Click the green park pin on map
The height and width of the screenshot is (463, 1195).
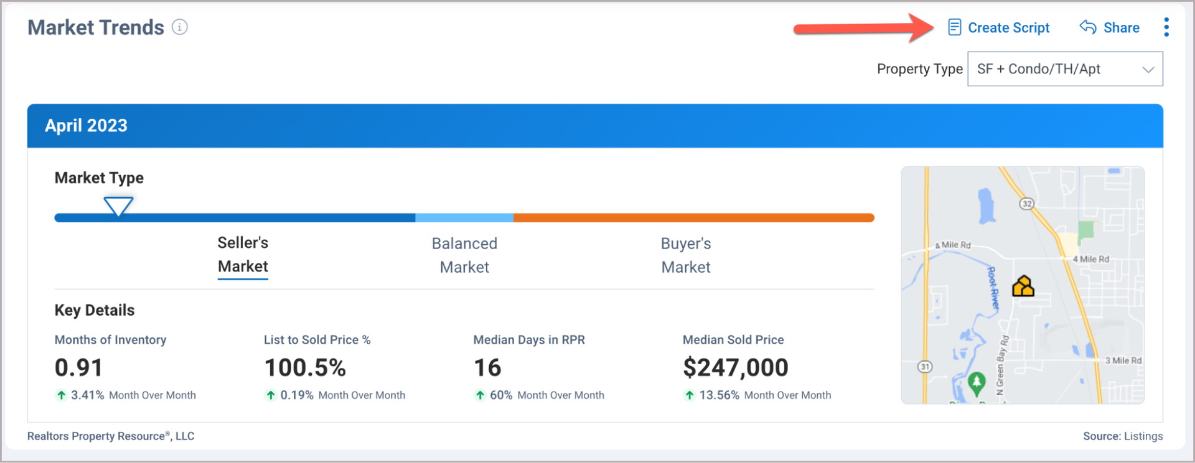click(977, 382)
